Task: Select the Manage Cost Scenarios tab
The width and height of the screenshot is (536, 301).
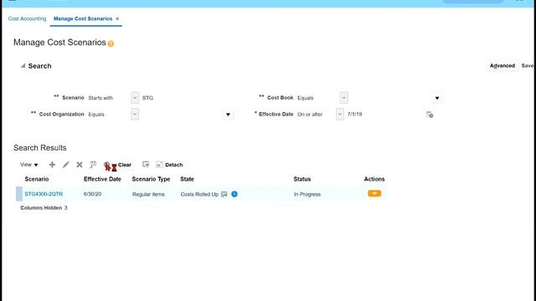Action: point(83,18)
